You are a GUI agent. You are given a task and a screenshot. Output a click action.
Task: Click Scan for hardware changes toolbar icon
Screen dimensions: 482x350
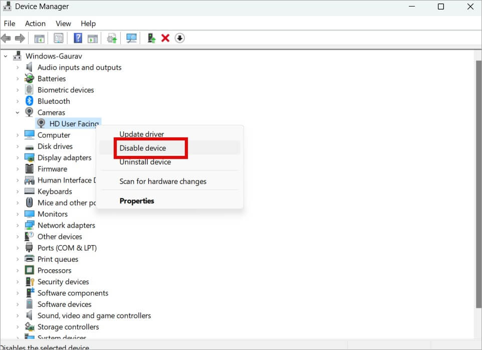[x=132, y=38]
